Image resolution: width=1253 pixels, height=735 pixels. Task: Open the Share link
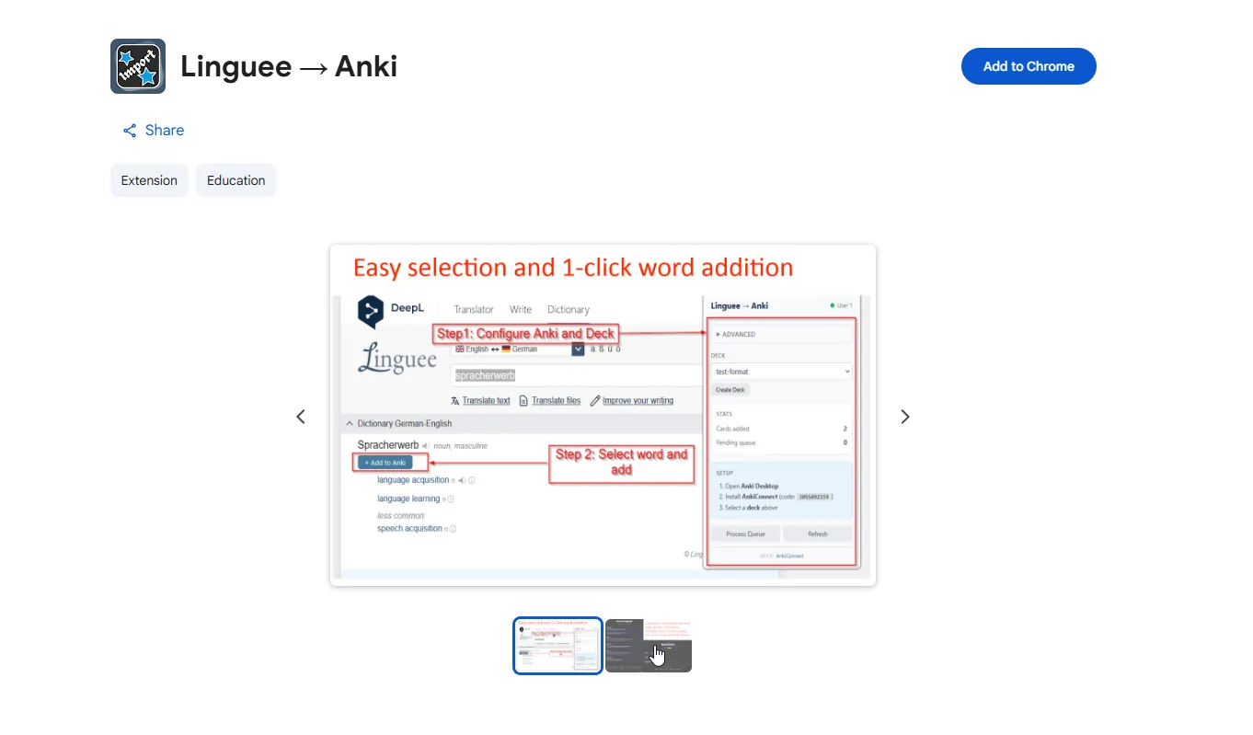154,131
